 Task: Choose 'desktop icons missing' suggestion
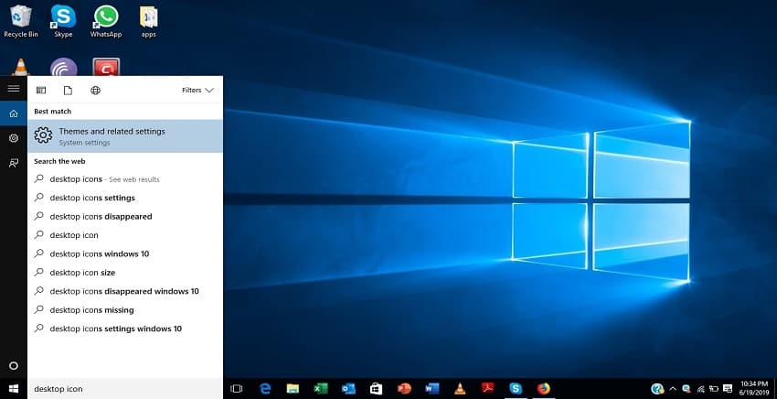pos(125,309)
